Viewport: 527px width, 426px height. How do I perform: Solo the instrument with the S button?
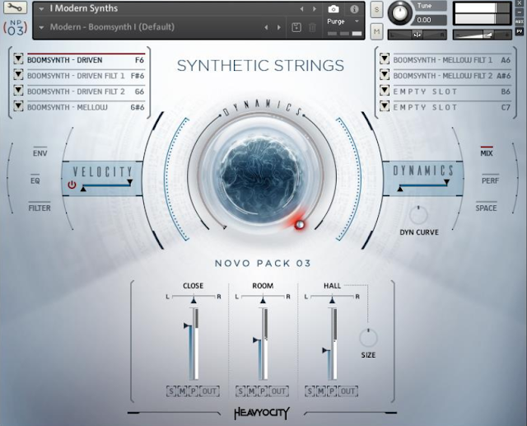pyautogui.click(x=376, y=10)
